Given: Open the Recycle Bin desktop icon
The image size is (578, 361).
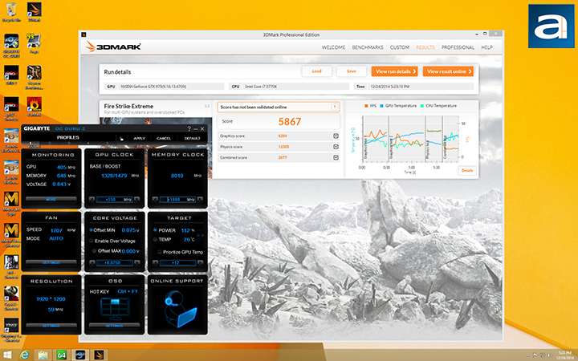Looking at the screenshot, I should click(11, 14).
